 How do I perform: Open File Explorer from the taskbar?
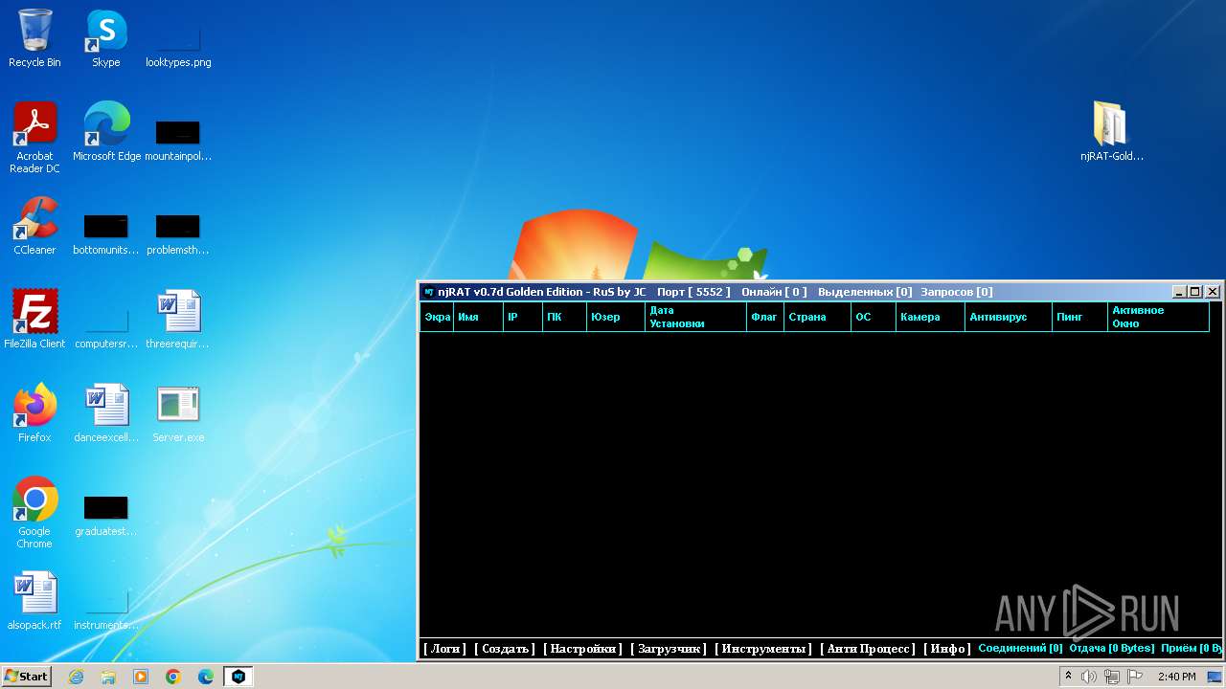click(108, 677)
